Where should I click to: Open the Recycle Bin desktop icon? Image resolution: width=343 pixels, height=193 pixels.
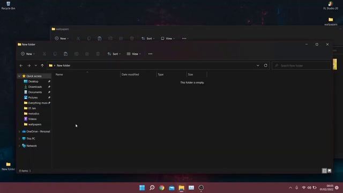[x=9, y=5]
